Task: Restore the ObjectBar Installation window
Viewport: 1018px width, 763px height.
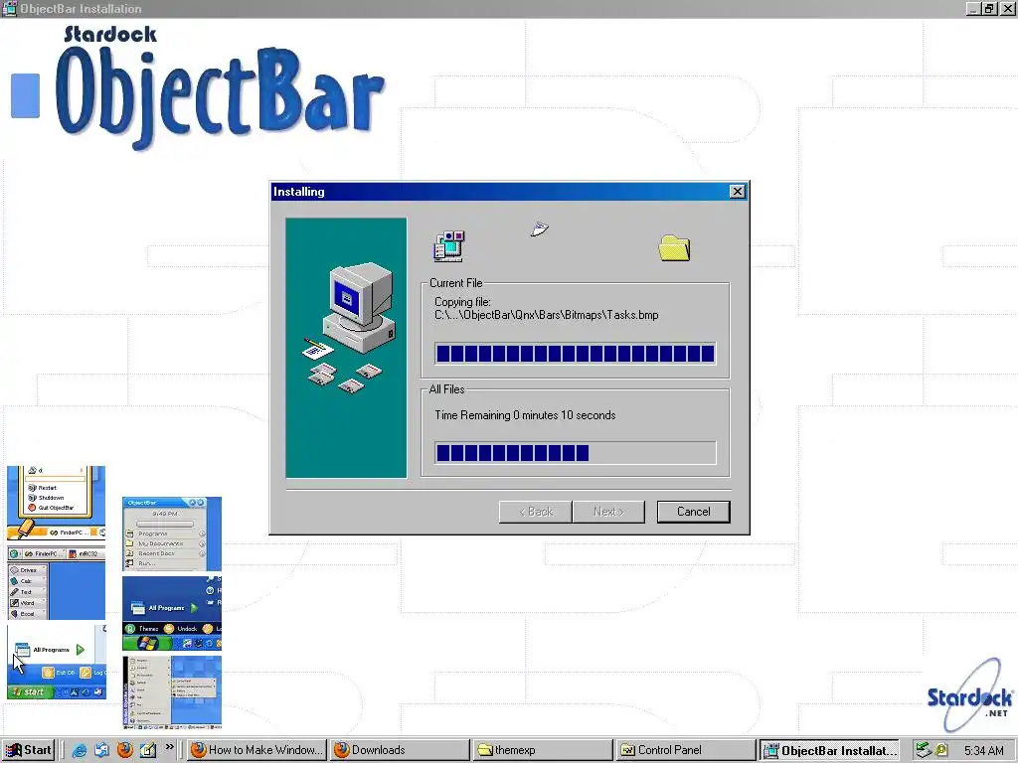Action: [x=989, y=8]
